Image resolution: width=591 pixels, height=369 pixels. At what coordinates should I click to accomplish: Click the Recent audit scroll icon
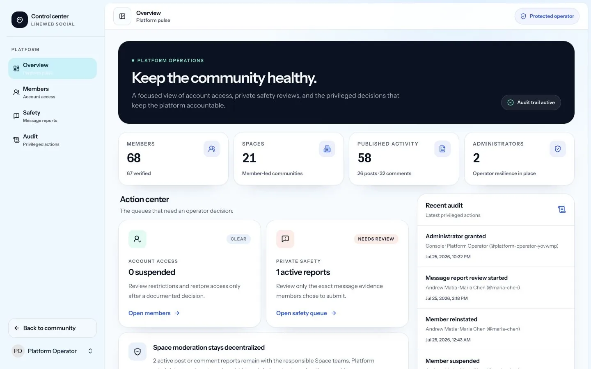pyautogui.click(x=562, y=210)
